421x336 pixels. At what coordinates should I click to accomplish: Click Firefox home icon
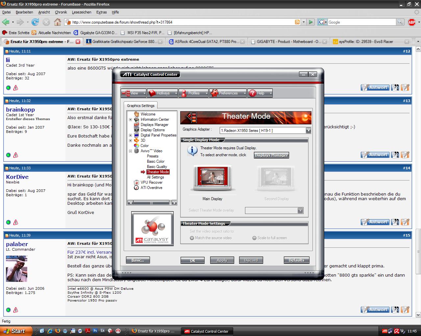pyautogui.click(x=58, y=22)
